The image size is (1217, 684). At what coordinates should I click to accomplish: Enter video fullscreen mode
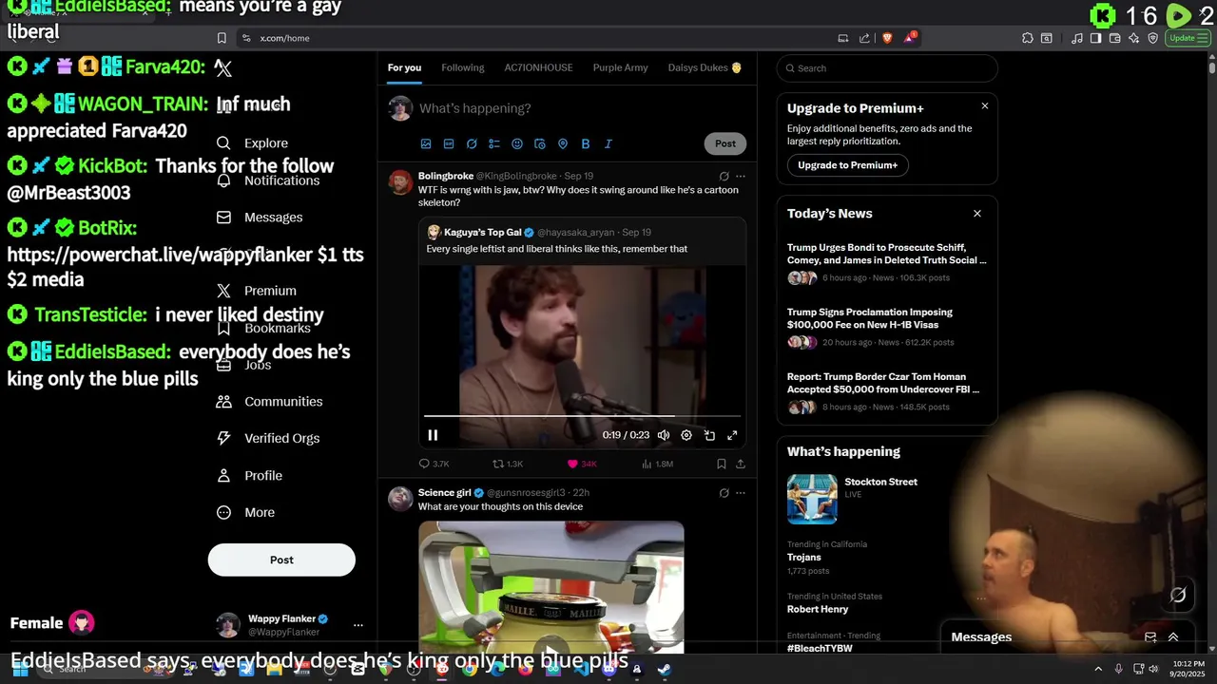(x=732, y=435)
